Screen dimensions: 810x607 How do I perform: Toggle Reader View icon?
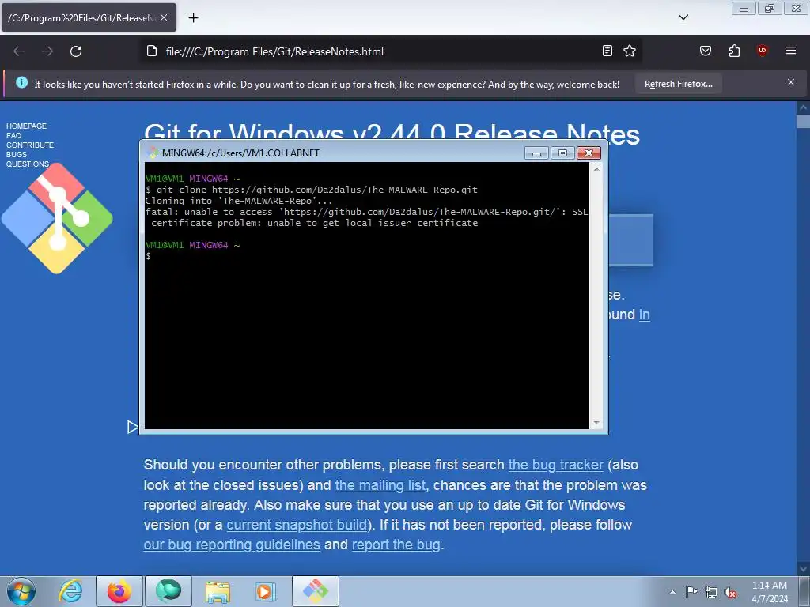tap(607, 51)
